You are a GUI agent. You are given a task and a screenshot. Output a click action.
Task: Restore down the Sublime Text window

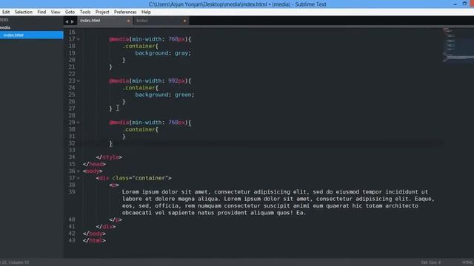click(x=464, y=4)
